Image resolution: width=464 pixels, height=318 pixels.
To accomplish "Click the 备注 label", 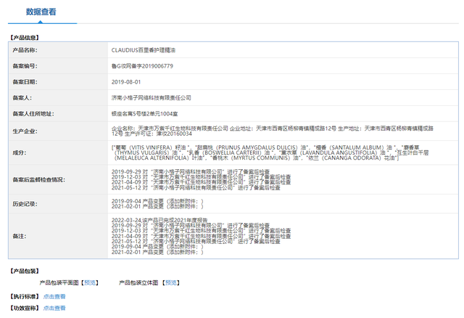I will [x=20, y=236].
